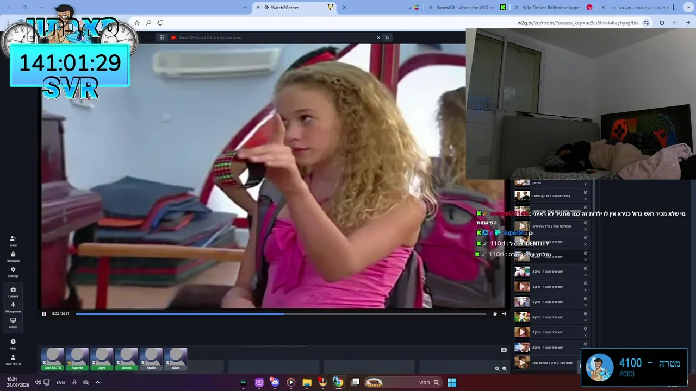696x391 pixels.
Task: Edit playlist item ראש גדול פרק 8
Action: 586,344
